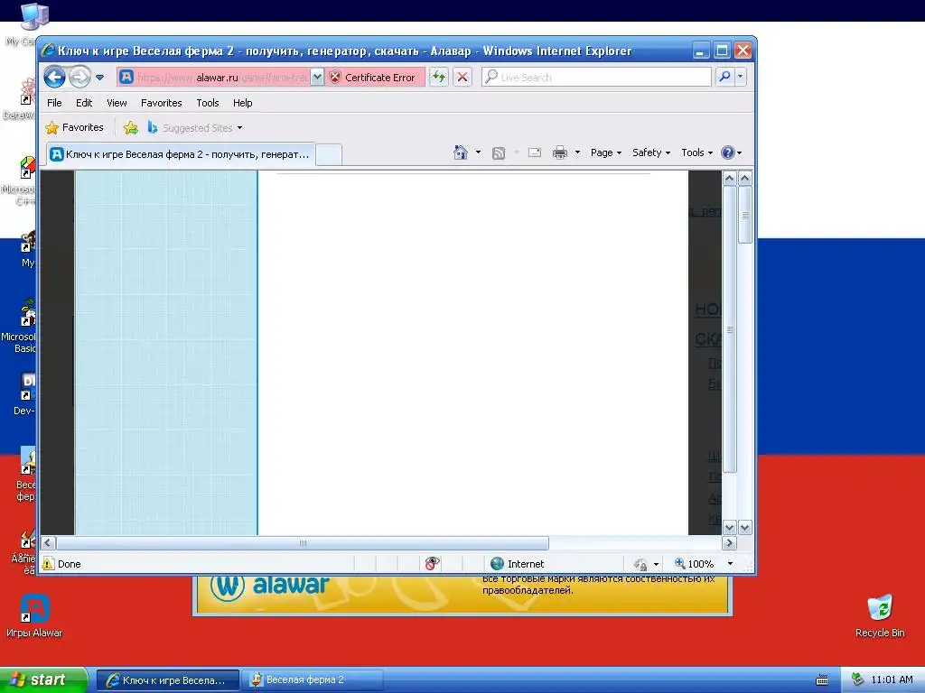Viewport: 925px width, 693px height.
Task: Click the green Refresh page icon
Action: coord(439,78)
